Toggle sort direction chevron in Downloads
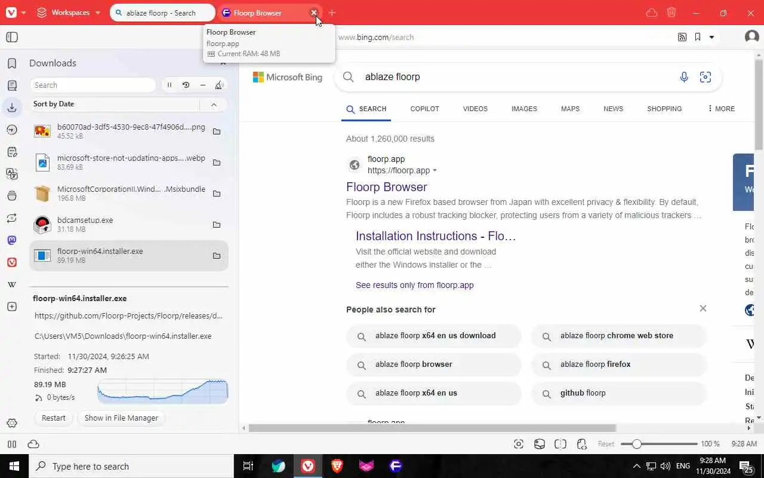The height and width of the screenshot is (478, 764). 214,105
